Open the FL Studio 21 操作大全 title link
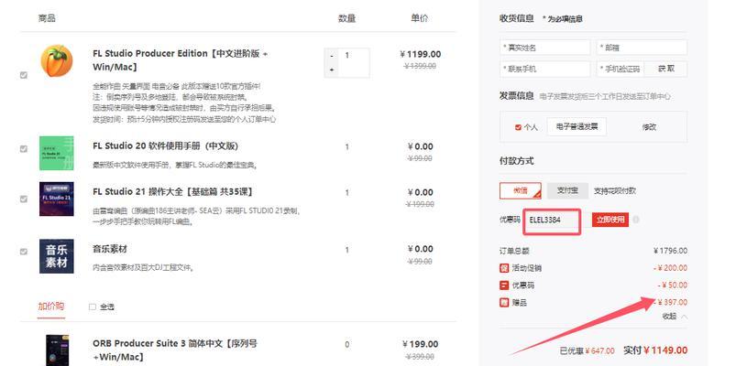Image resolution: width=747 pixels, height=366 pixels. pyautogui.click(x=172, y=192)
